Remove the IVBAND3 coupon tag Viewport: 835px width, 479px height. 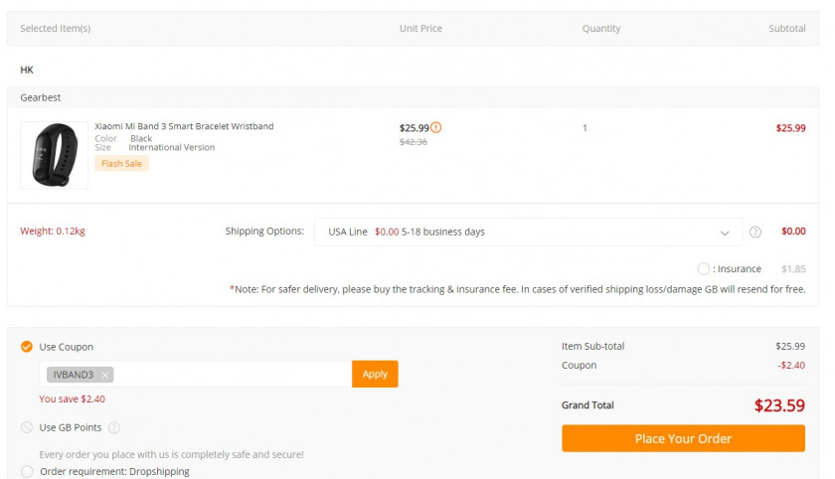tap(105, 375)
